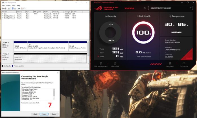Sort by the File System column header
197x118 pixels.
pyautogui.click(x=38, y=12)
